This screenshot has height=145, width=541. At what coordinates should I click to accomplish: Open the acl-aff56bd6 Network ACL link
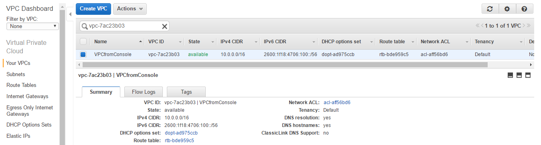pos(337,103)
